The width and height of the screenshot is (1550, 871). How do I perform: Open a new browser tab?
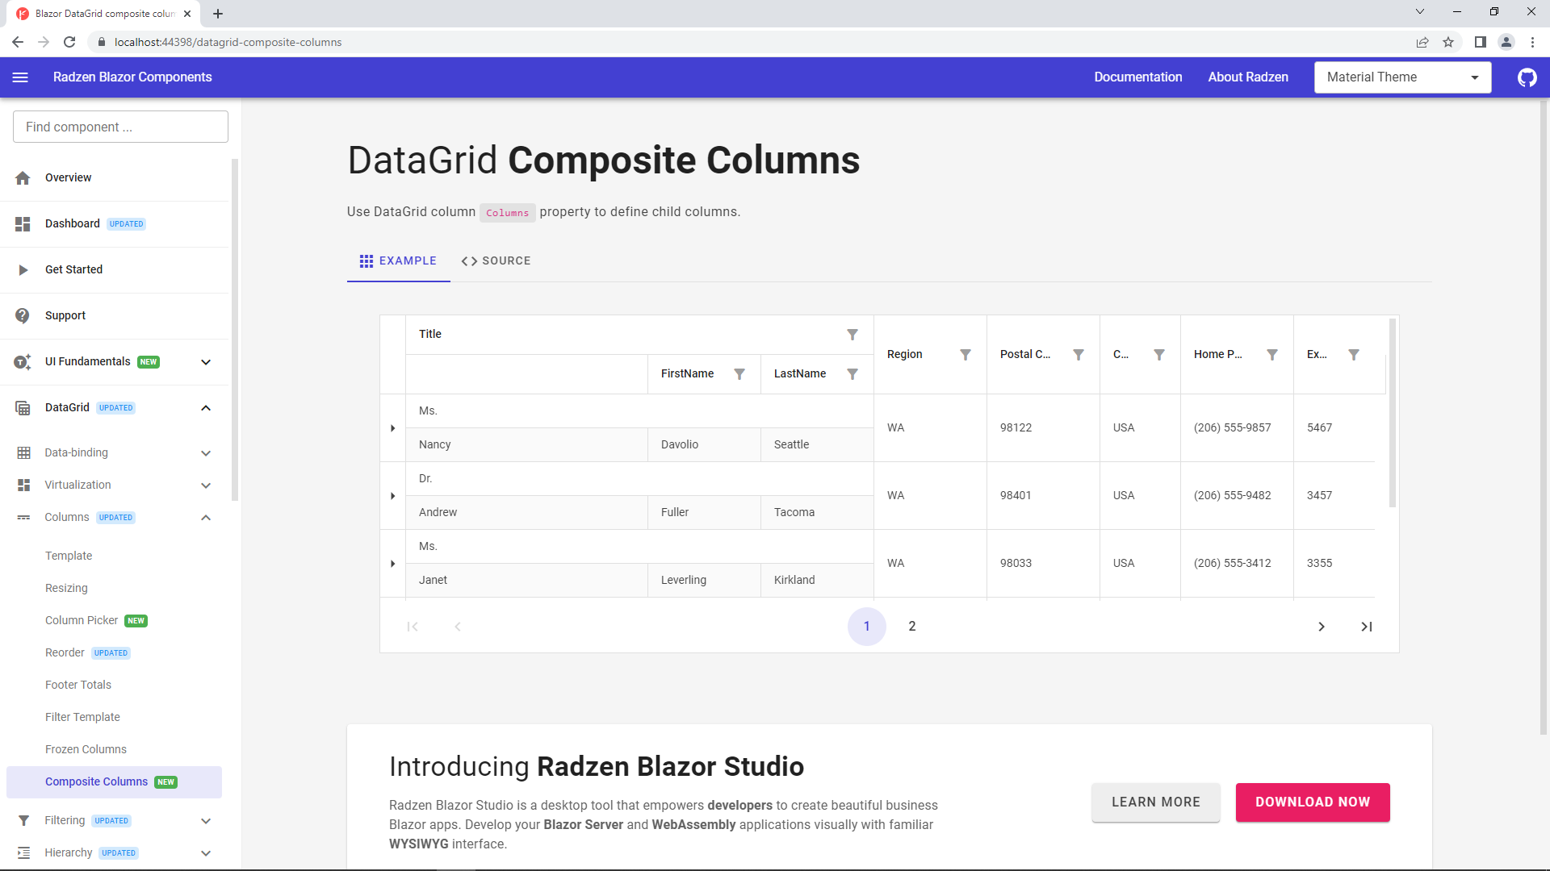[x=218, y=14]
